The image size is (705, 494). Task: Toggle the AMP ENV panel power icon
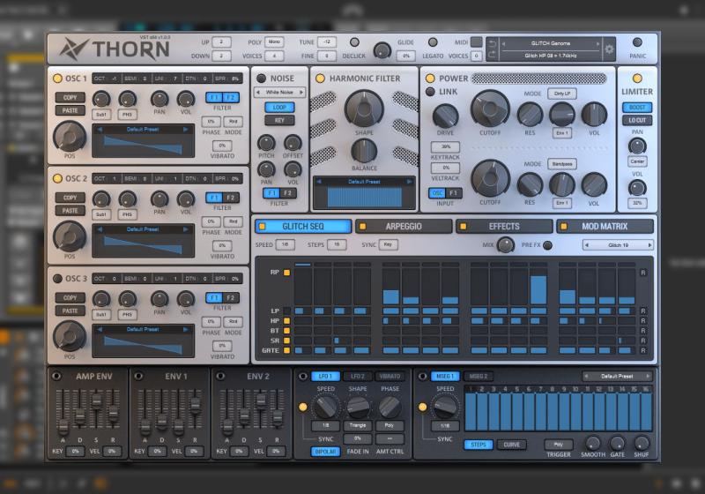point(56,376)
